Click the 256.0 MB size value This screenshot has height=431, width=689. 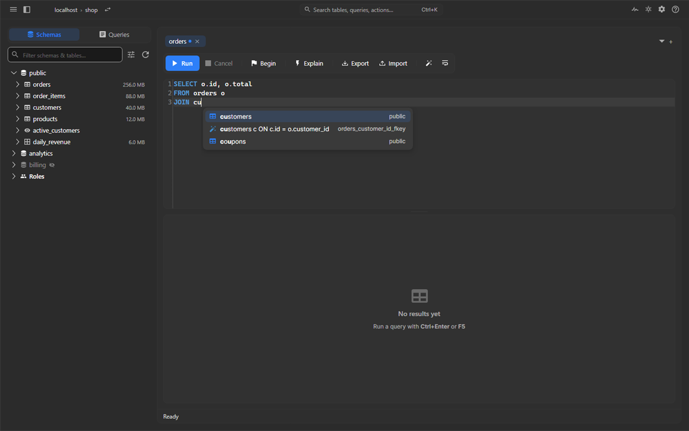coord(134,85)
